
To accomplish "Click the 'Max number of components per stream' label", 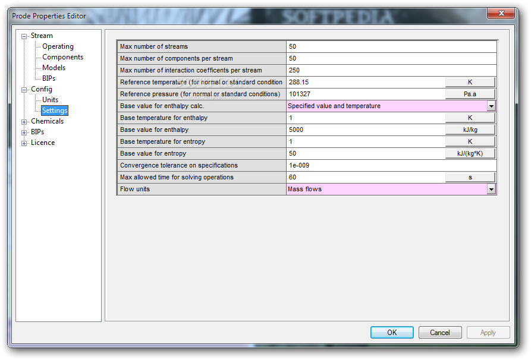I will tap(177, 59).
